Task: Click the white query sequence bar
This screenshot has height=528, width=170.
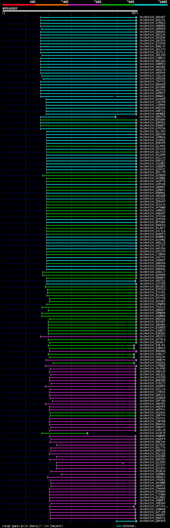Action: pyautogui.click(x=70, y=11)
